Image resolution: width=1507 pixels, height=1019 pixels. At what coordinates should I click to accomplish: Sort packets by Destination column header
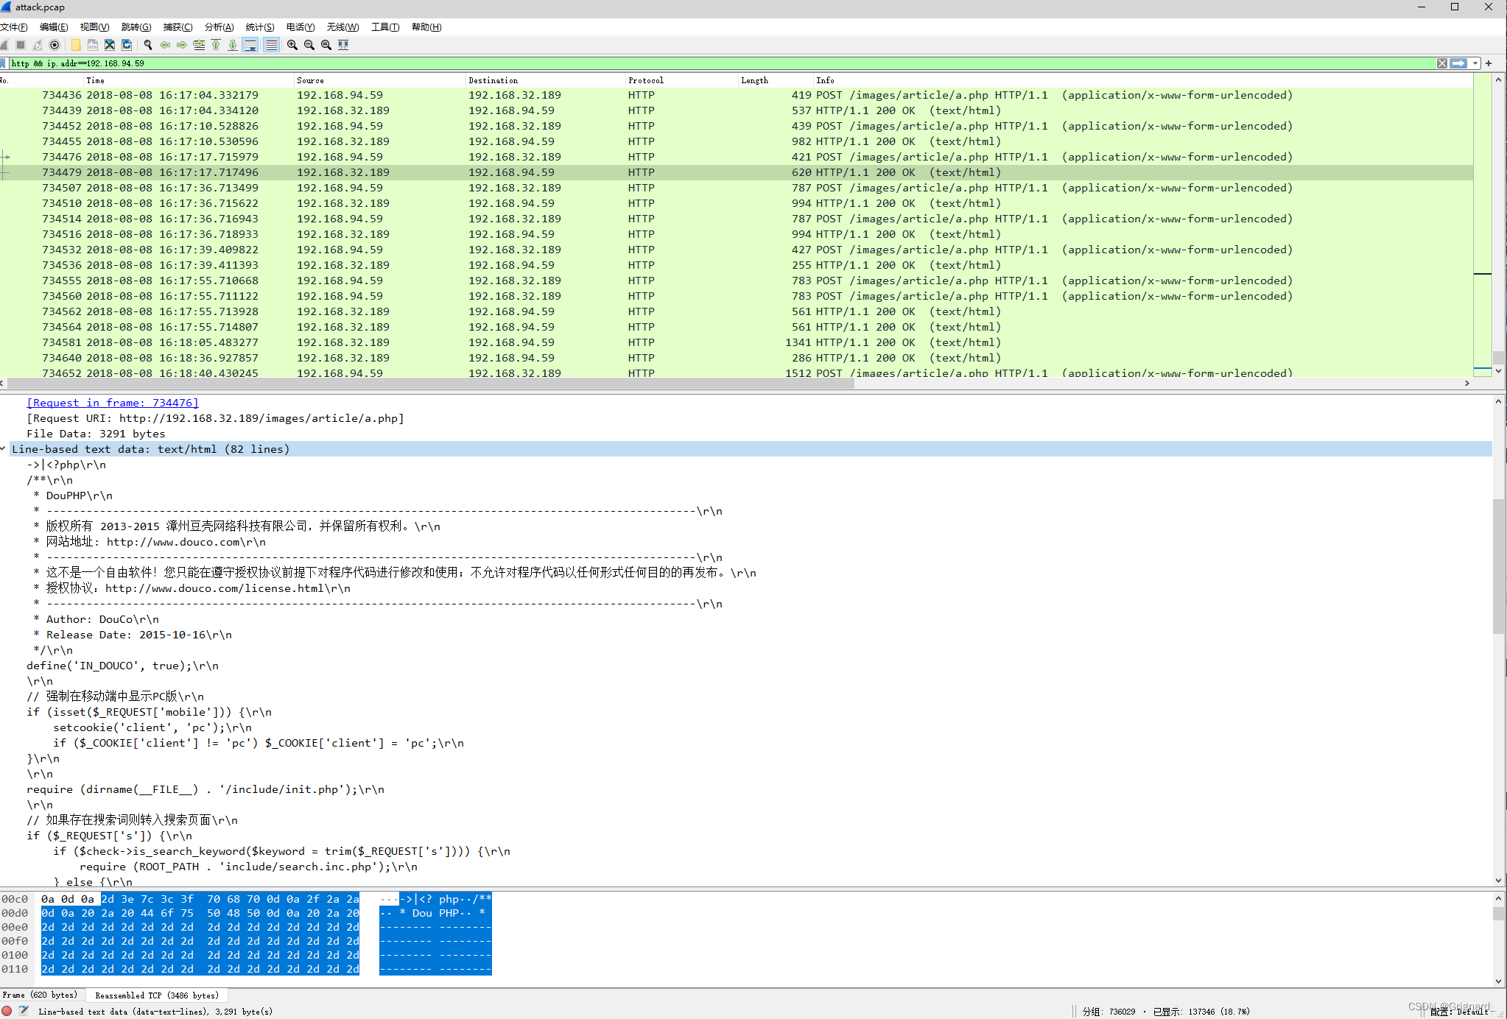coord(546,80)
